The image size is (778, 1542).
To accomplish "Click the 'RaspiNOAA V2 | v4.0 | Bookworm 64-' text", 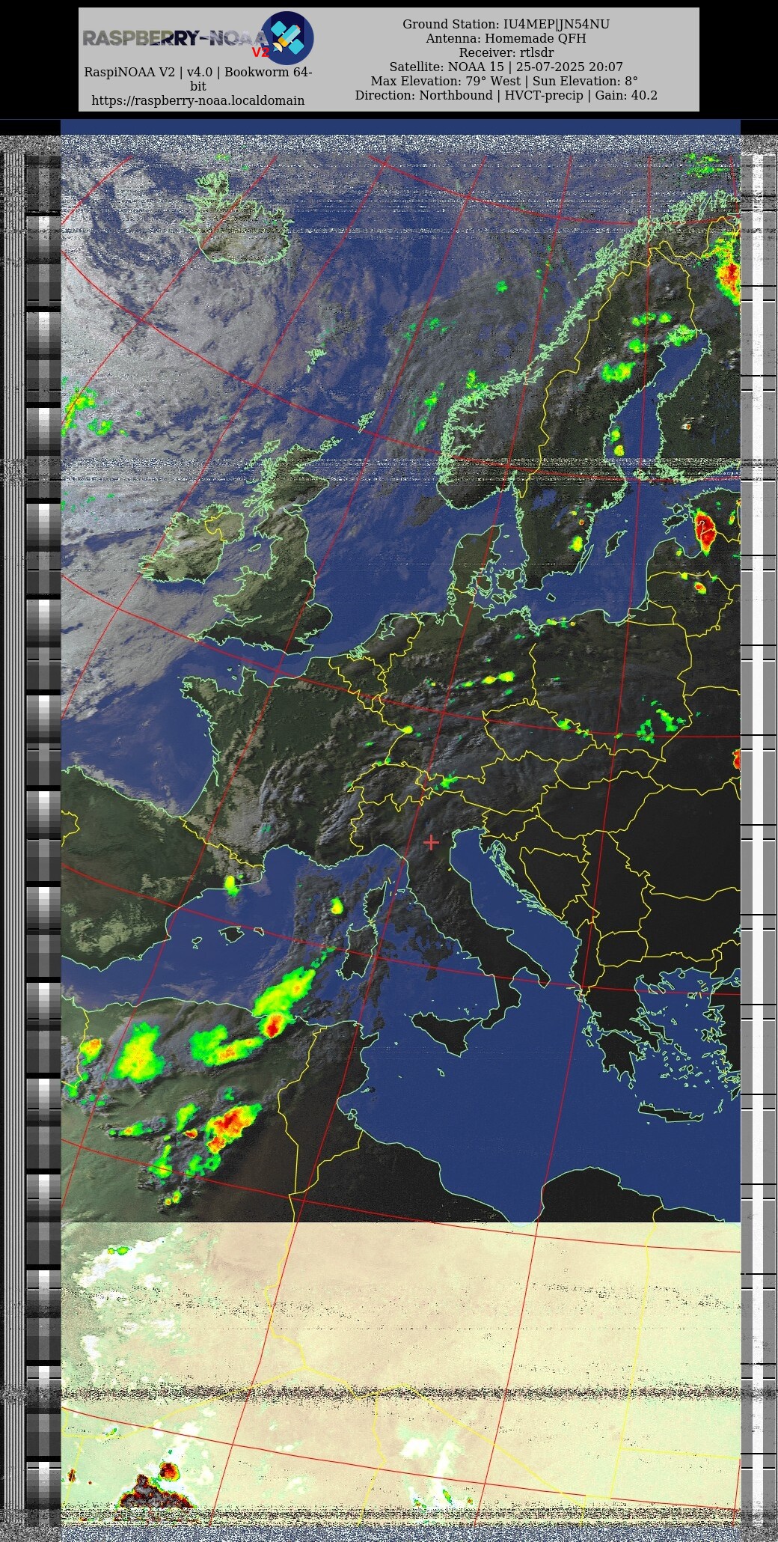I will (197, 73).
